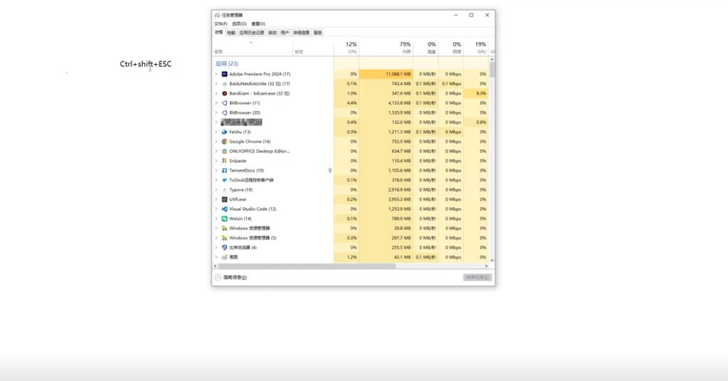728x381 pixels.
Task: Click the ONLYOFFICE Desktop Editor icon
Action: [224, 151]
